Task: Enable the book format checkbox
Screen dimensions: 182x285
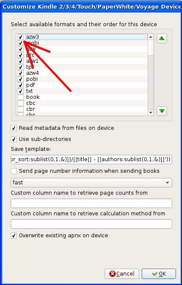Action: pyautogui.click(x=21, y=97)
